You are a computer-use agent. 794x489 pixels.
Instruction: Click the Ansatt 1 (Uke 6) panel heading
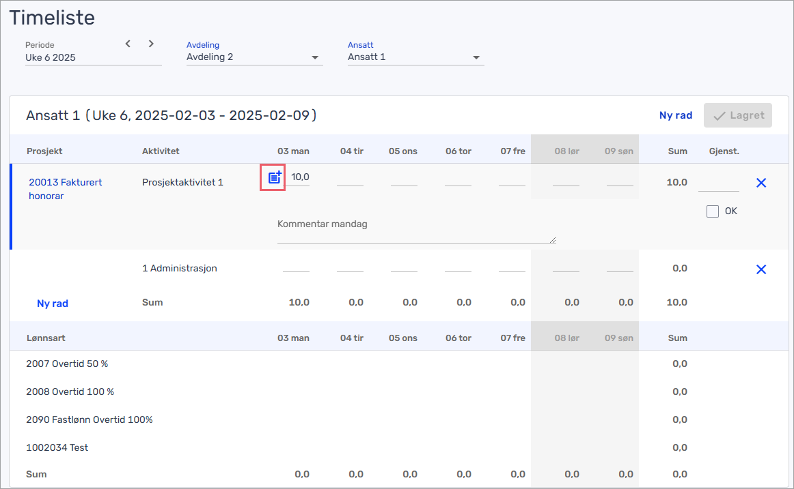171,116
